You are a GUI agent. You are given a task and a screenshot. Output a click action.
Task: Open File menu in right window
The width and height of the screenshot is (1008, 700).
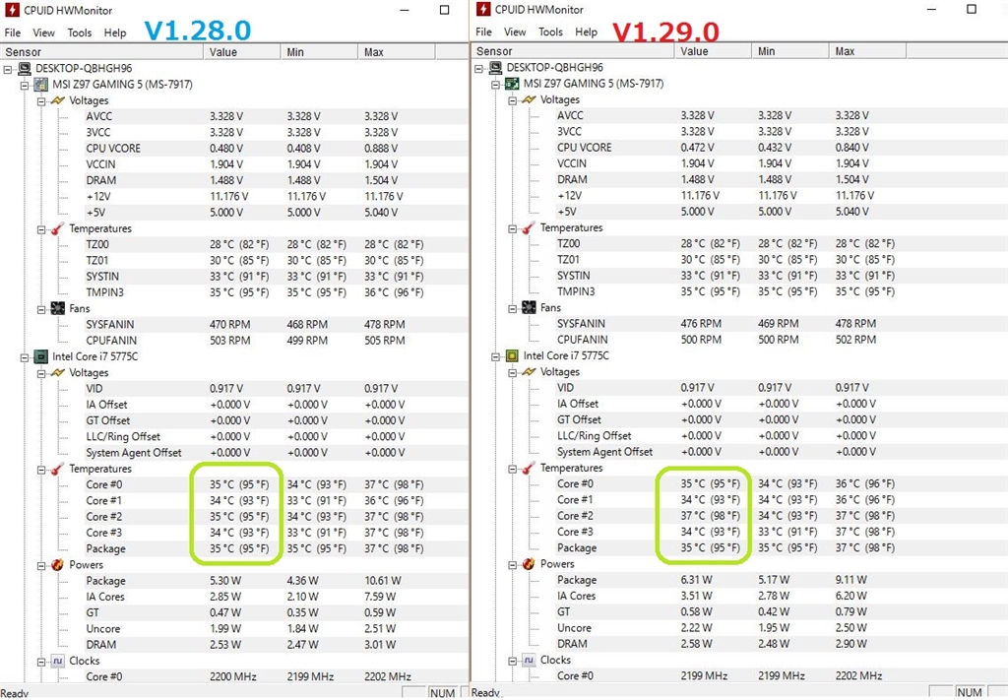(483, 32)
